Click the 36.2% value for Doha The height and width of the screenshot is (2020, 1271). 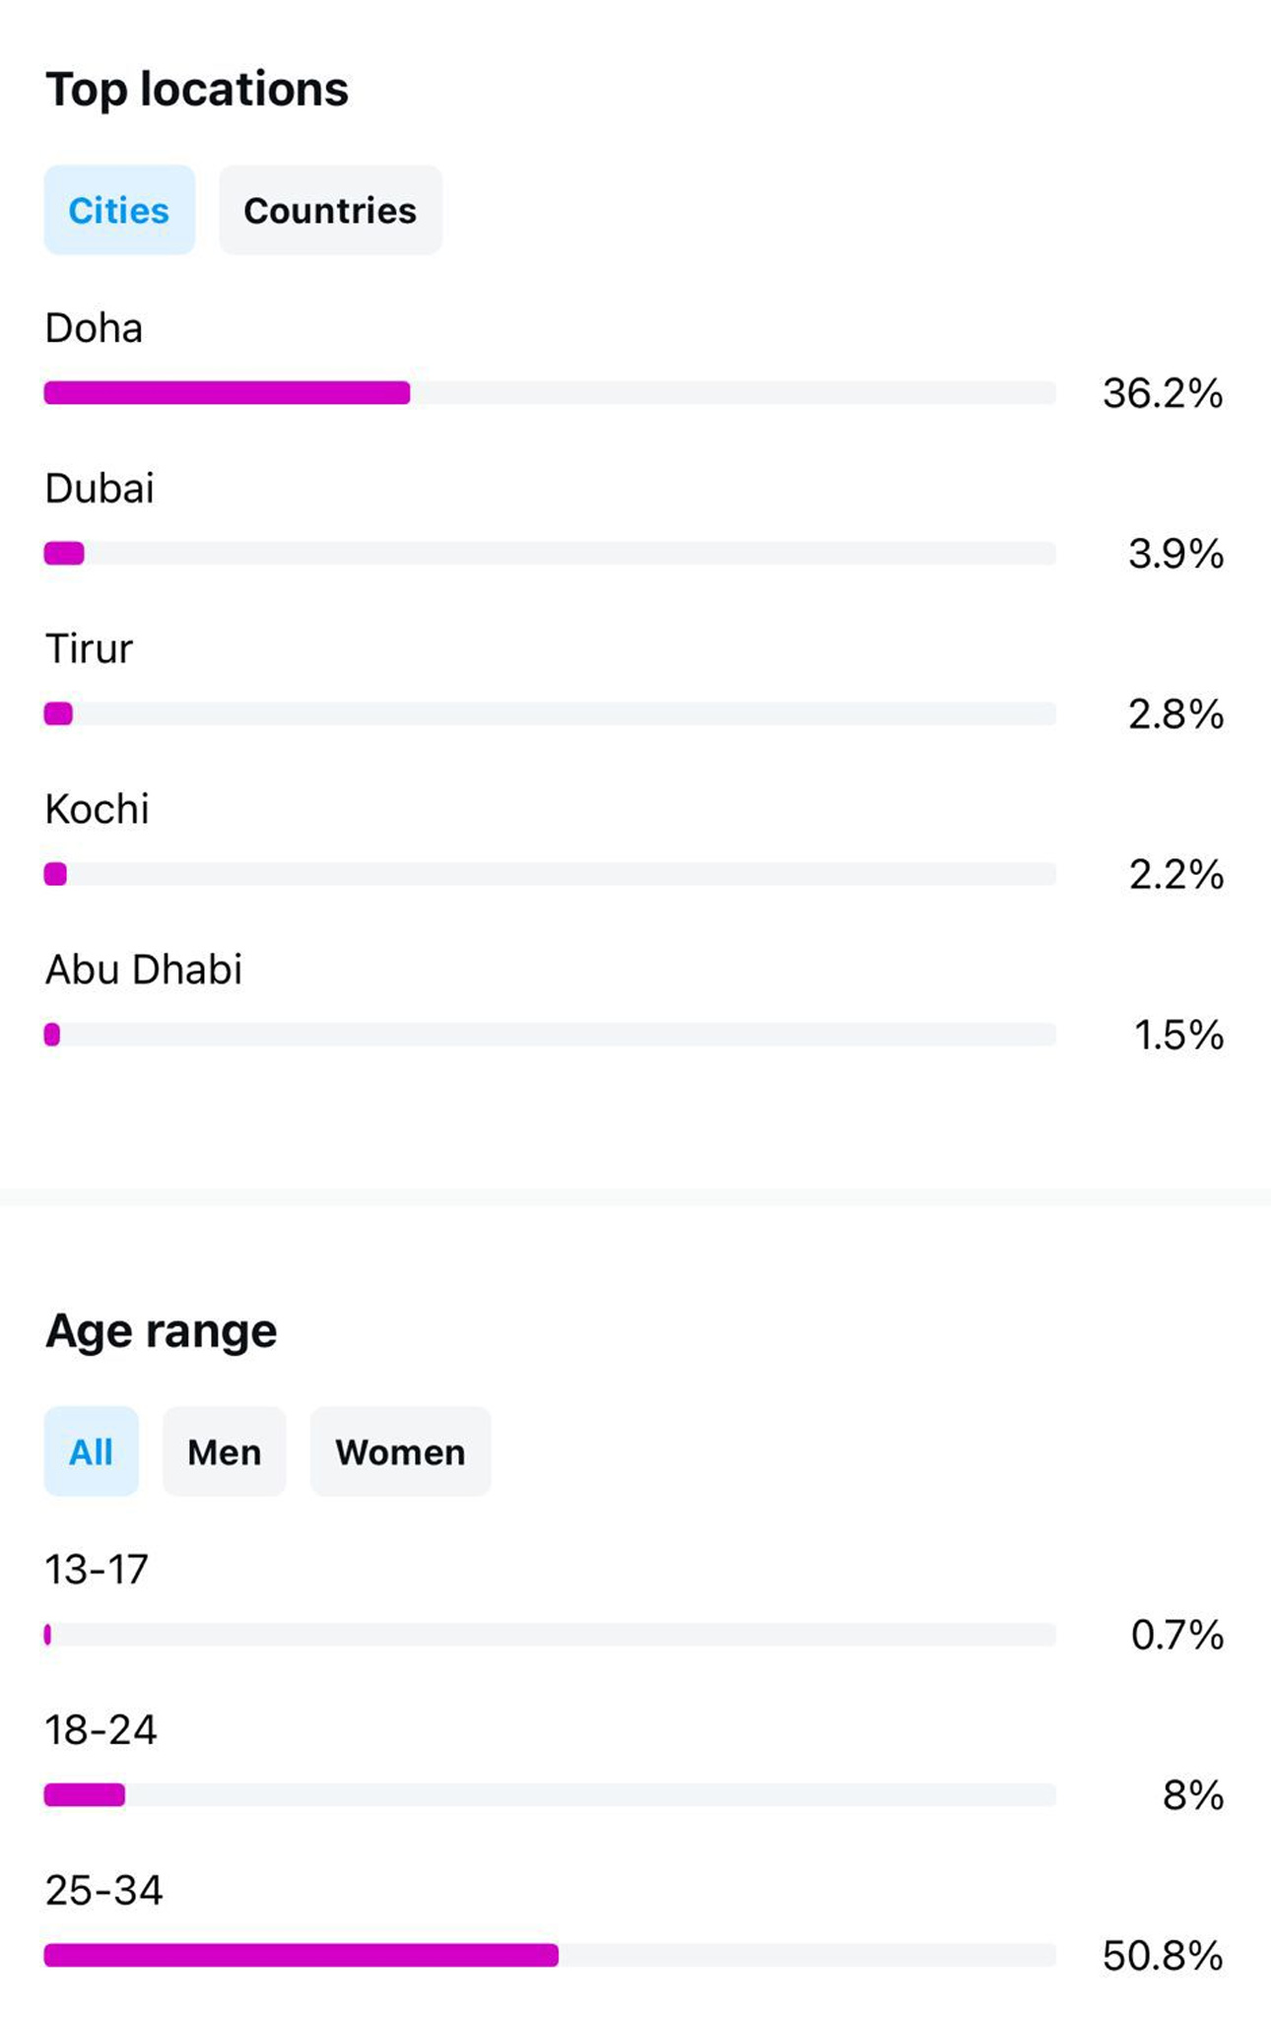[1163, 393]
